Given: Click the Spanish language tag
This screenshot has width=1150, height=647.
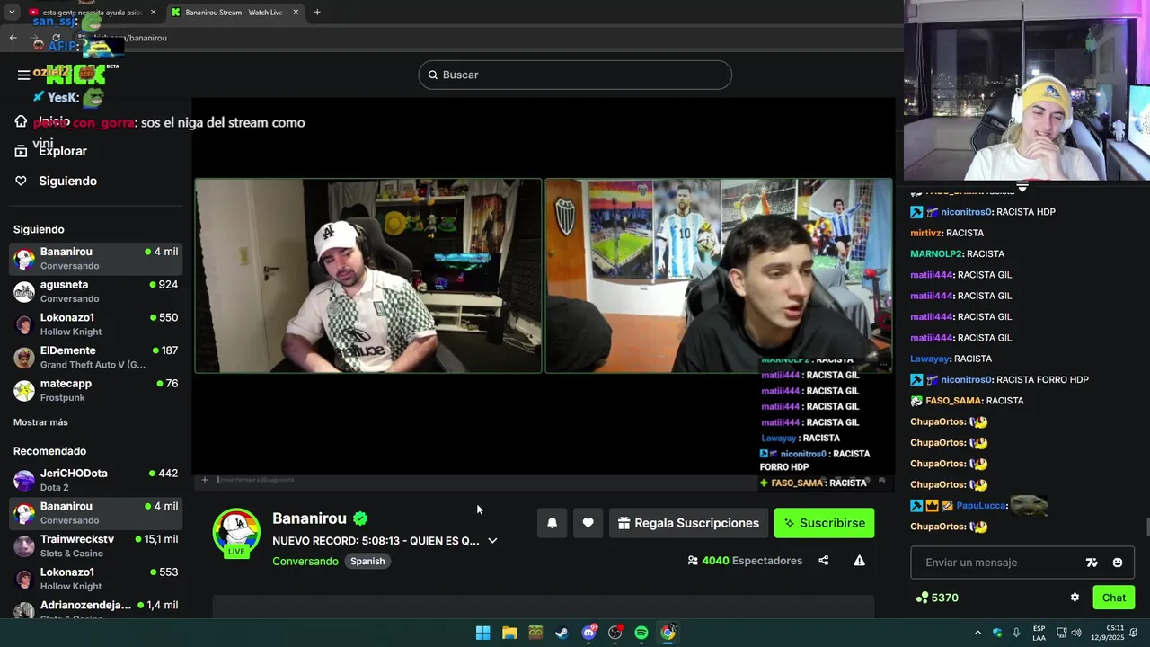Looking at the screenshot, I should [367, 561].
